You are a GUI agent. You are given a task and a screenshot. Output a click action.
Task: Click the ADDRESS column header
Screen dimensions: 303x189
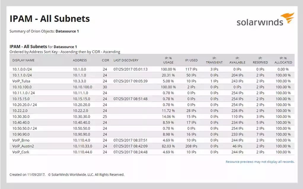coord(80,60)
